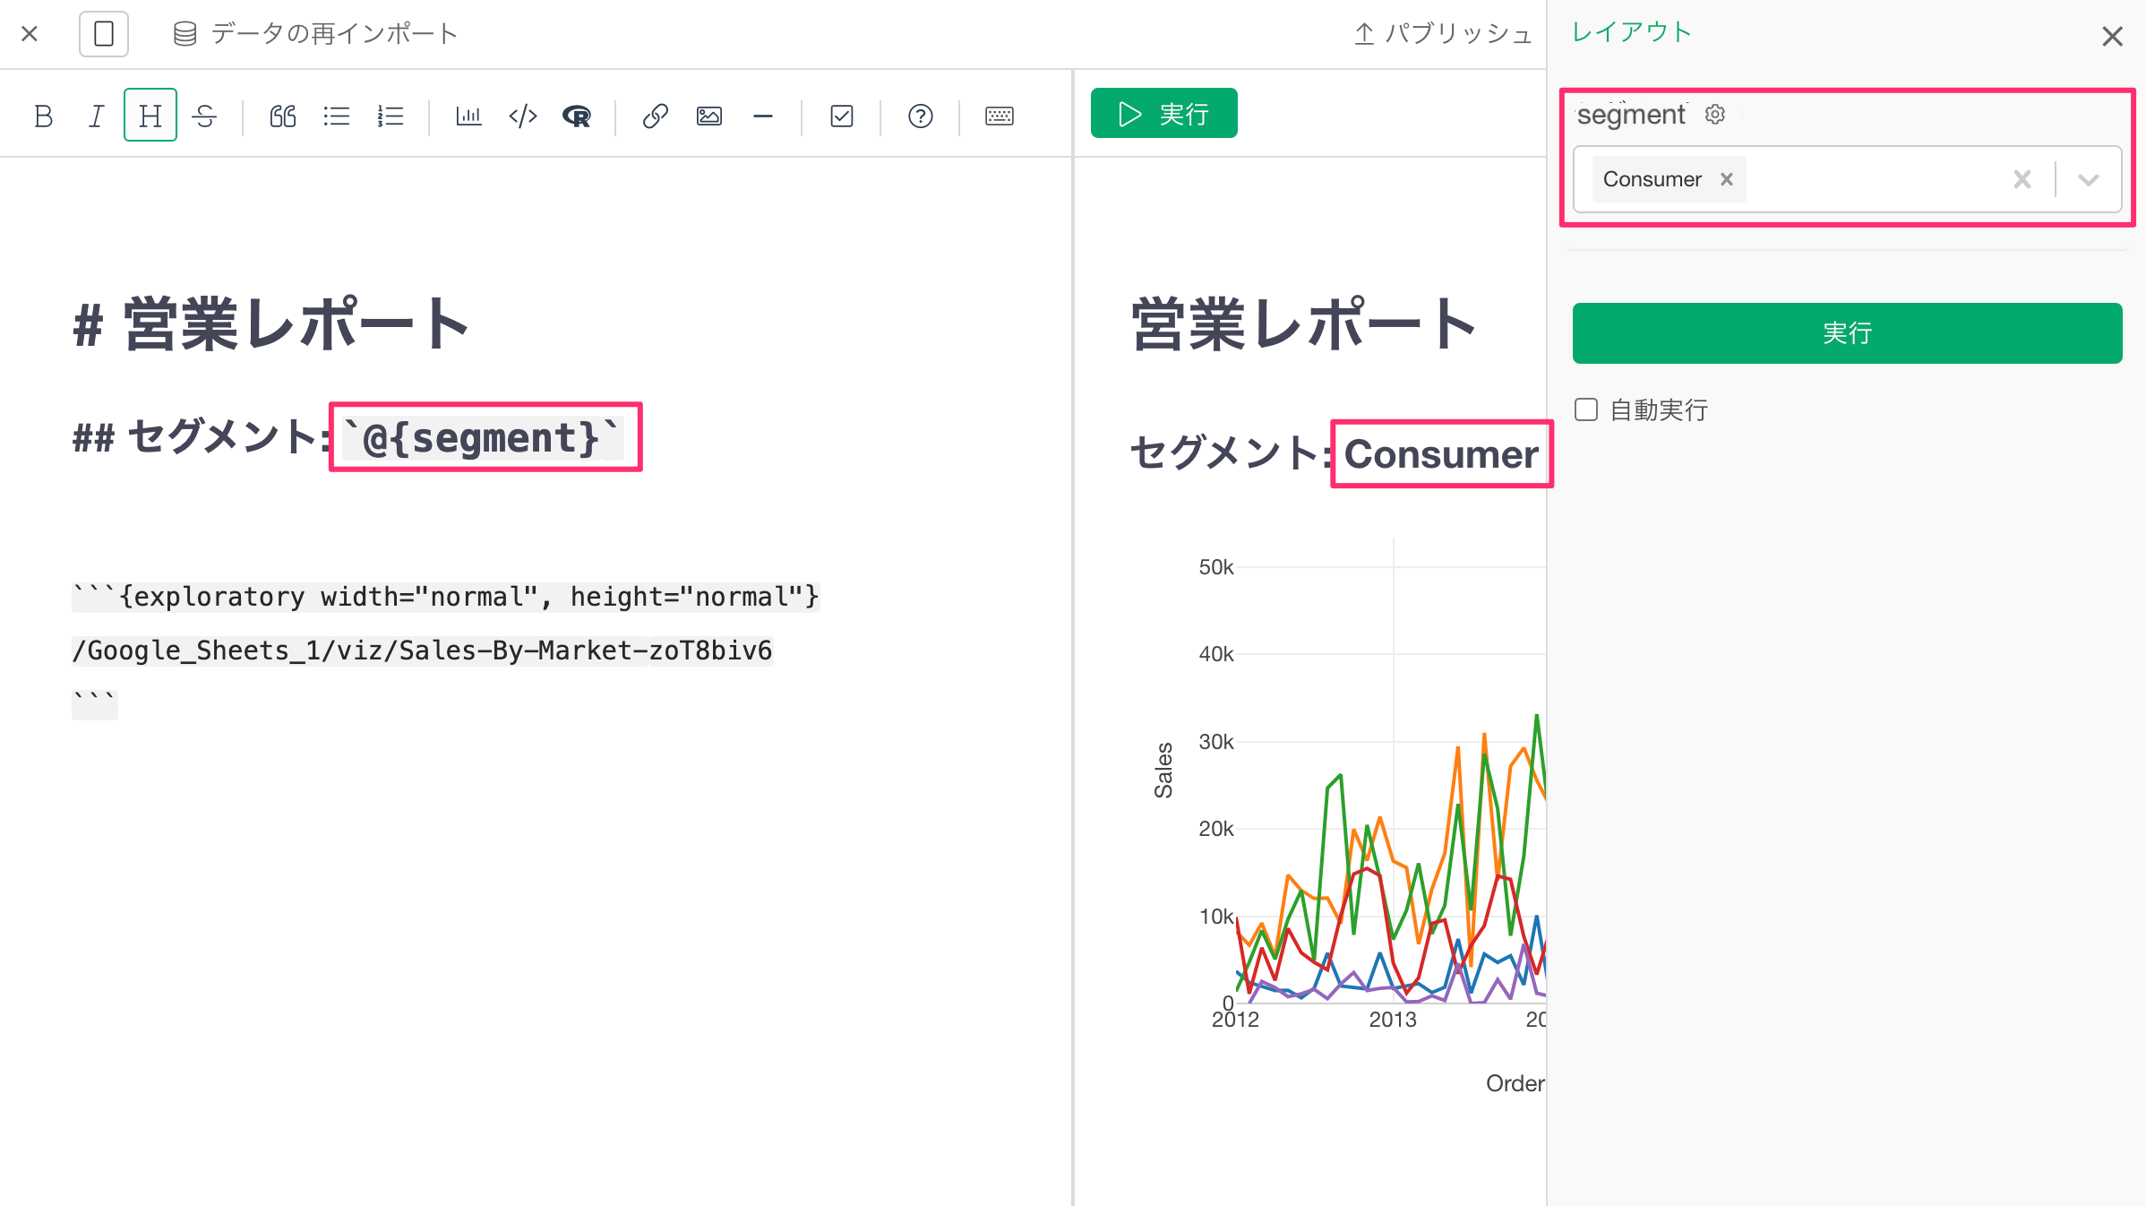The width and height of the screenshot is (2146, 1206).
Task: Click the @{segment} variable in editor
Action: [485, 438]
